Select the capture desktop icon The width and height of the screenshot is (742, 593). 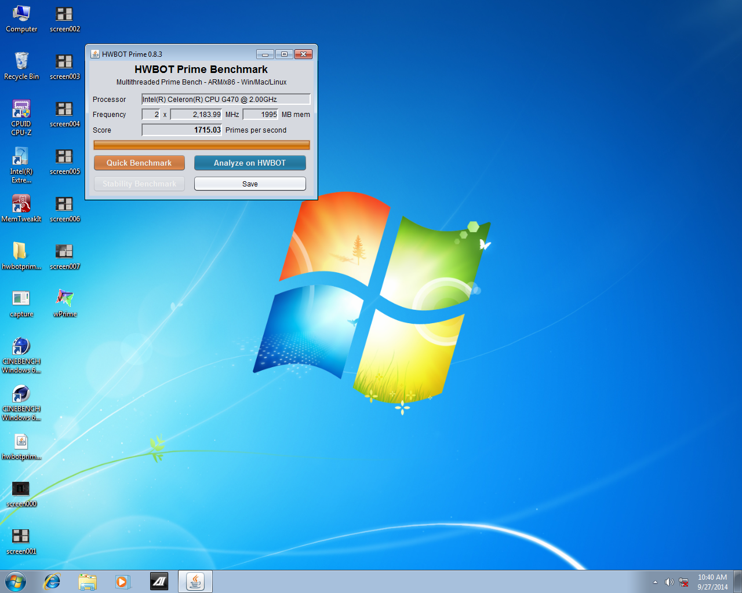click(21, 303)
